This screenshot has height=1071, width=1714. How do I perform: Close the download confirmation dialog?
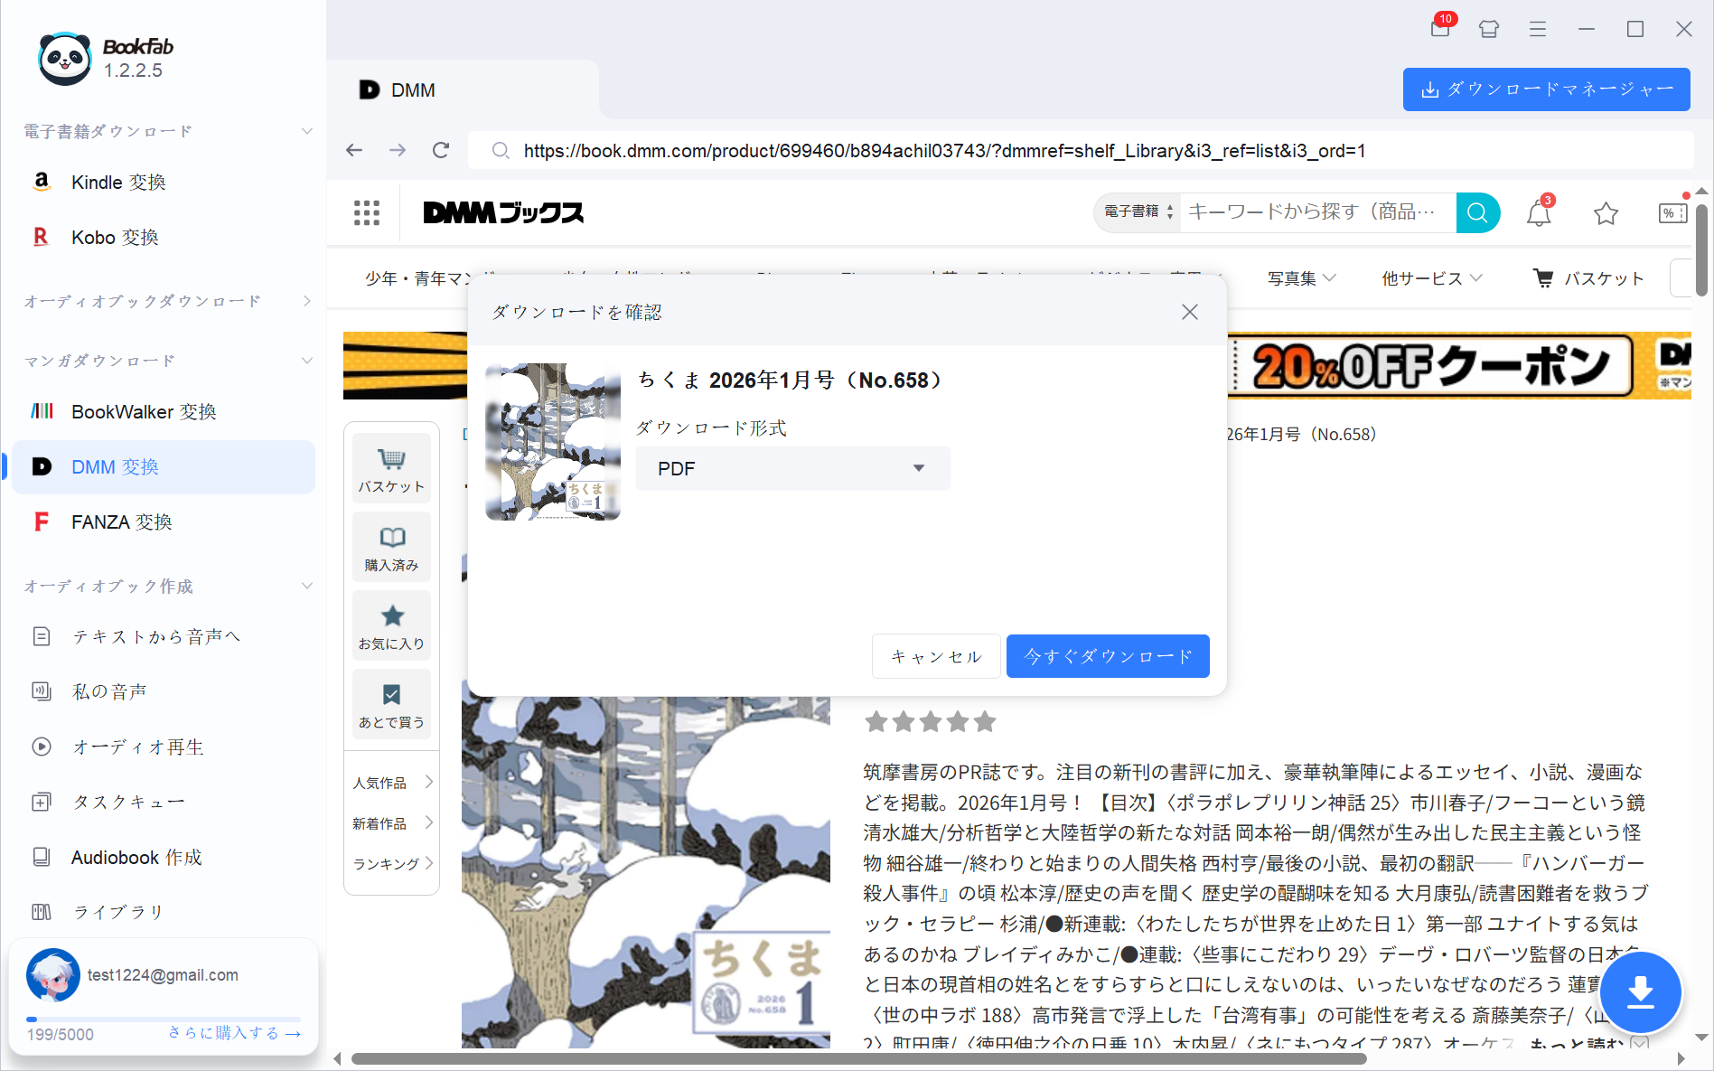point(1190,312)
